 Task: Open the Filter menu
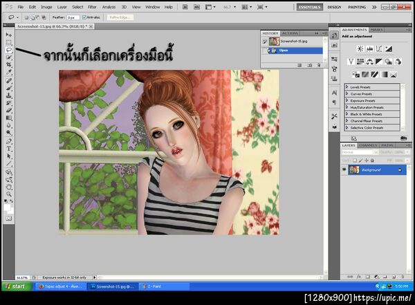click(92, 7)
